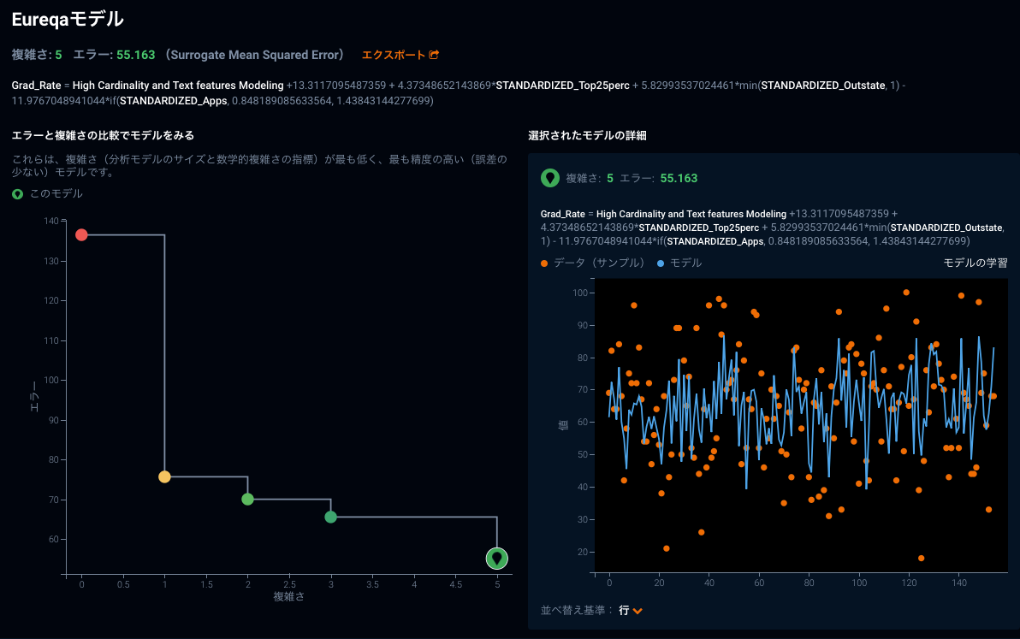Viewport: 1020px width, 639px height.
Task: Click the orange chevron next to 行
Action: click(637, 611)
